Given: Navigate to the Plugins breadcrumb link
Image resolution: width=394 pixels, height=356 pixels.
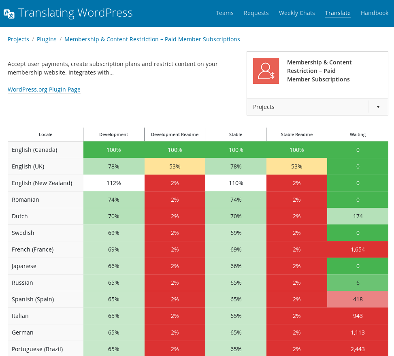Looking at the screenshot, I should tap(47, 39).
